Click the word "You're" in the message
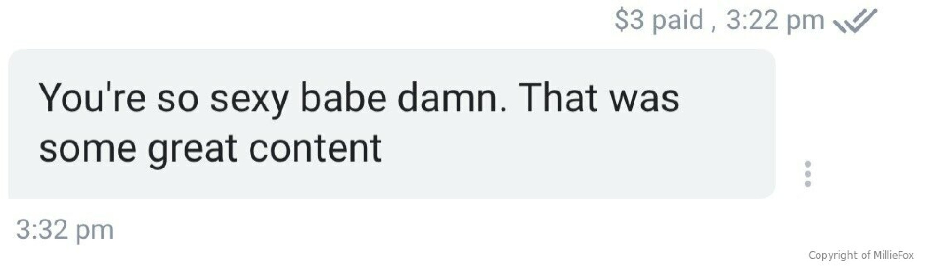The width and height of the screenshot is (925, 272). [92, 98]
